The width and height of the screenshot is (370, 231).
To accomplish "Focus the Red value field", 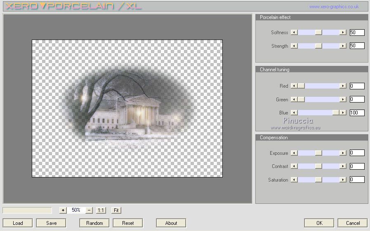I will [357, 86].
